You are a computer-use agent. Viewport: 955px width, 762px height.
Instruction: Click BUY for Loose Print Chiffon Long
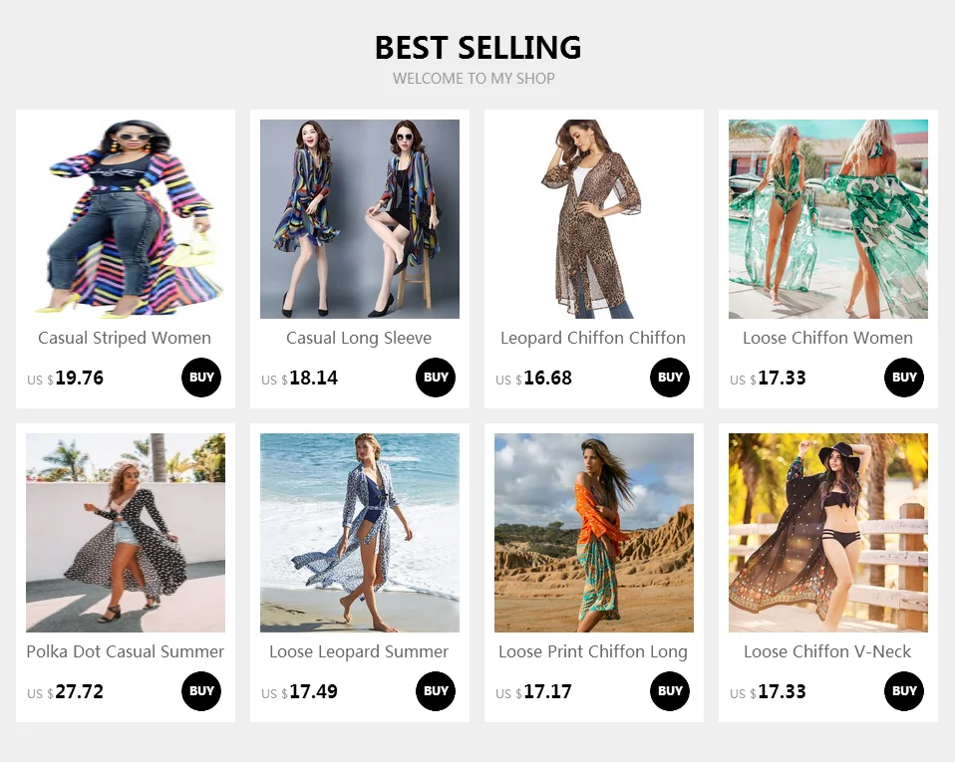670,691
